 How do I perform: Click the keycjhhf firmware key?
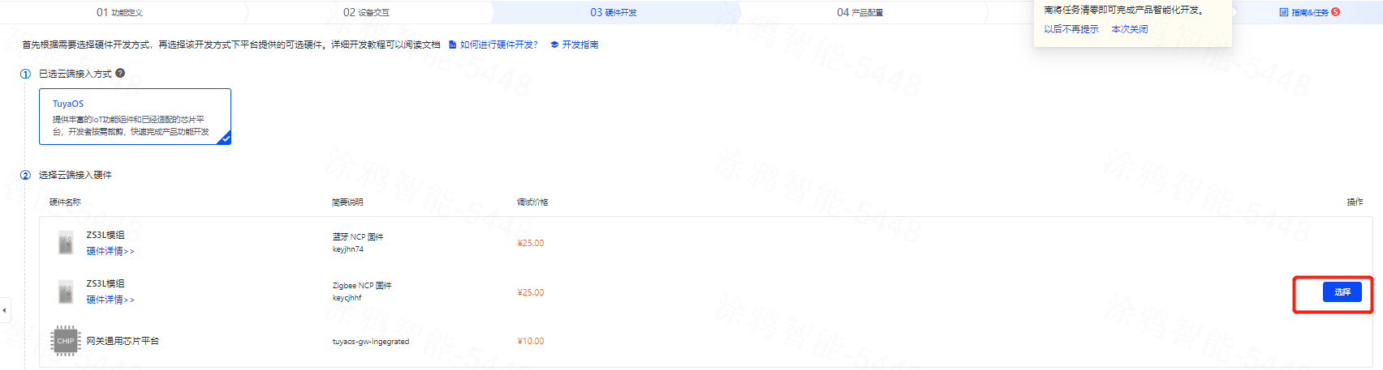[347, 298]
